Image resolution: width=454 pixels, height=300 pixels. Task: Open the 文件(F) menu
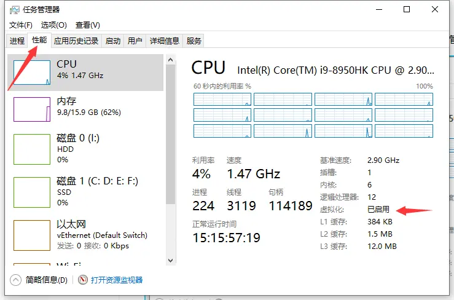click(21, 25)
